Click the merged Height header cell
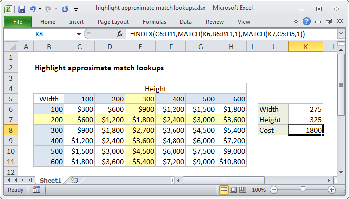 coord(155,89)
